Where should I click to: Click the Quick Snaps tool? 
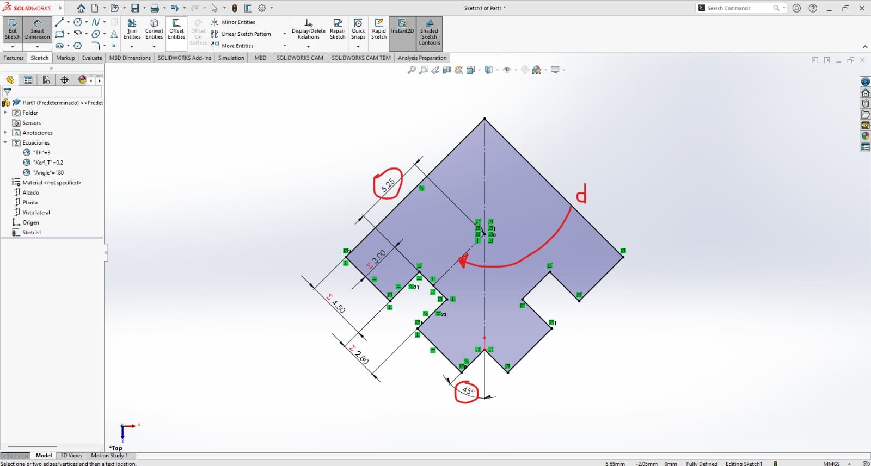(358, 29)
